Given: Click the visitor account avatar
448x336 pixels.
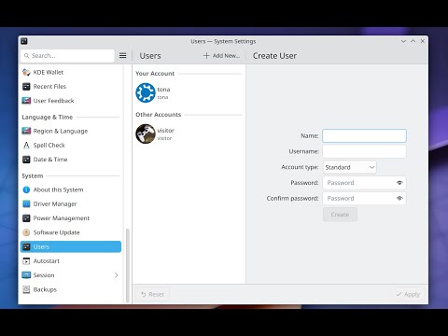Looking at the screenshot, I should tap(146, 133).
